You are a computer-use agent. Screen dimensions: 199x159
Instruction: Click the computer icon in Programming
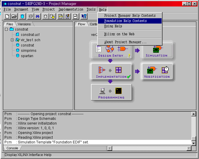click(x=102, y=91)
